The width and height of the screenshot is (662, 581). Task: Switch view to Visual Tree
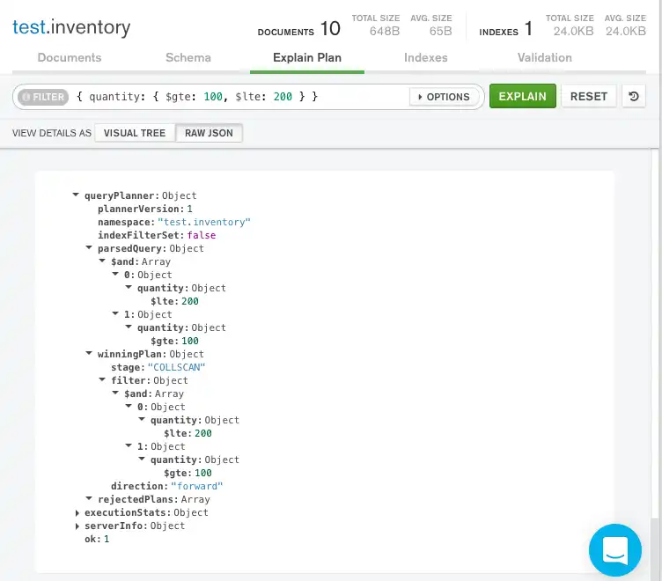(x=134, y=134)
